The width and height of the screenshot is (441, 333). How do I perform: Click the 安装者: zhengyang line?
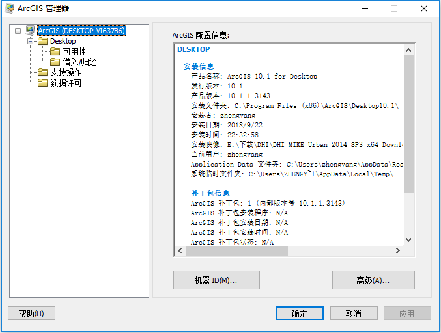point(223,115)
